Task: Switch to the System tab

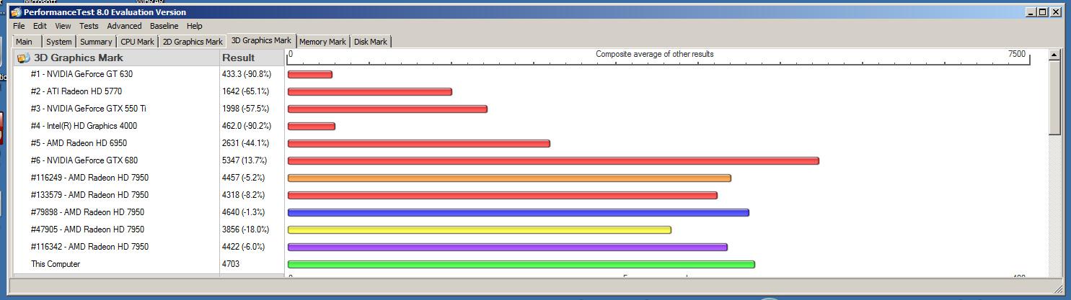Action: click(59, 42)
